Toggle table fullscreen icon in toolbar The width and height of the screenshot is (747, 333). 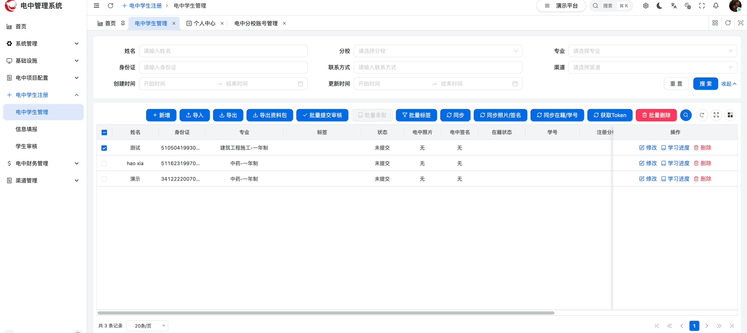(716, 115)
